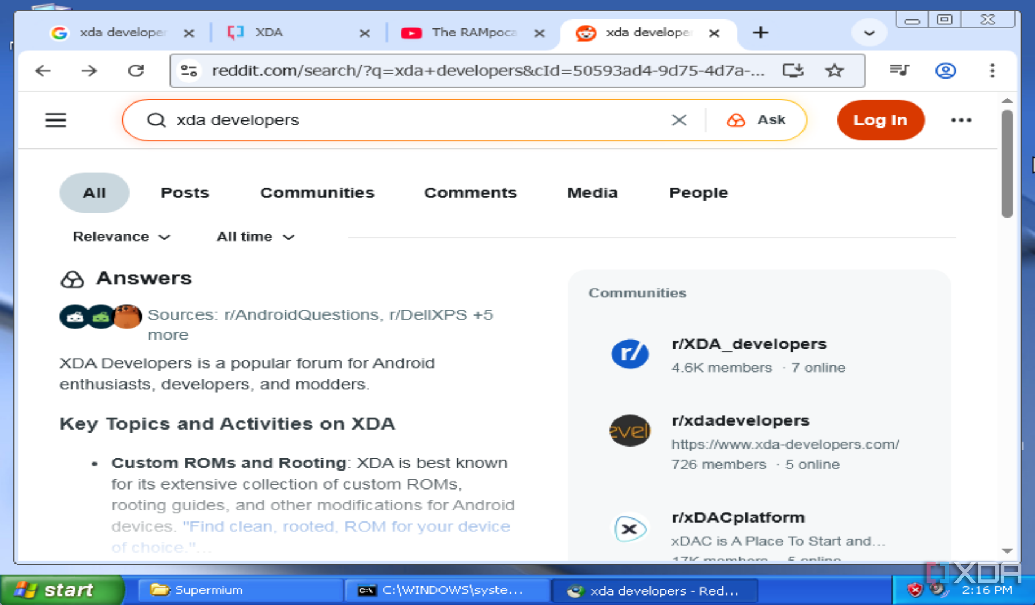Open a new browser tab

point(761,32)
